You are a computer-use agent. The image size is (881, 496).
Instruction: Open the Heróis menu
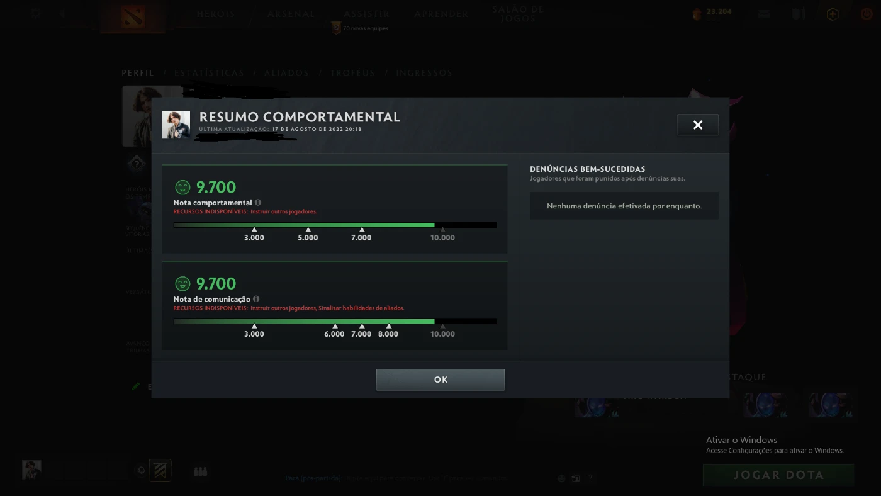(216, 14)
